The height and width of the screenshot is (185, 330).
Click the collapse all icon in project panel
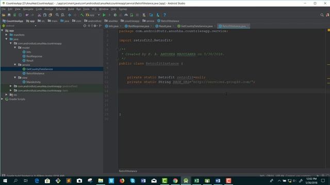coord(89,26)
